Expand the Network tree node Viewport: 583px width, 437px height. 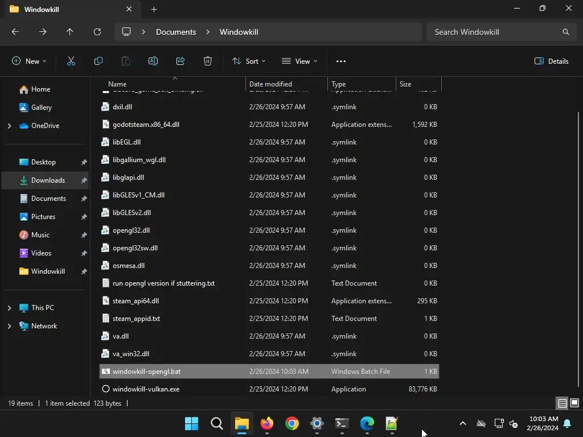pos(9,326)
